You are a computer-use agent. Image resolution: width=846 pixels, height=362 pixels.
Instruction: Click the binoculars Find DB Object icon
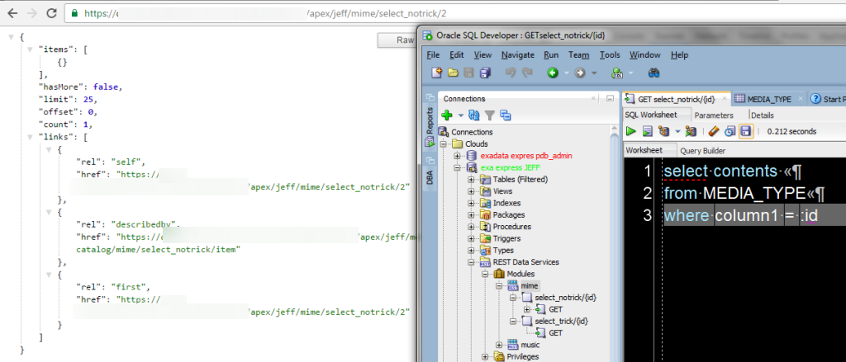point(654,73)
